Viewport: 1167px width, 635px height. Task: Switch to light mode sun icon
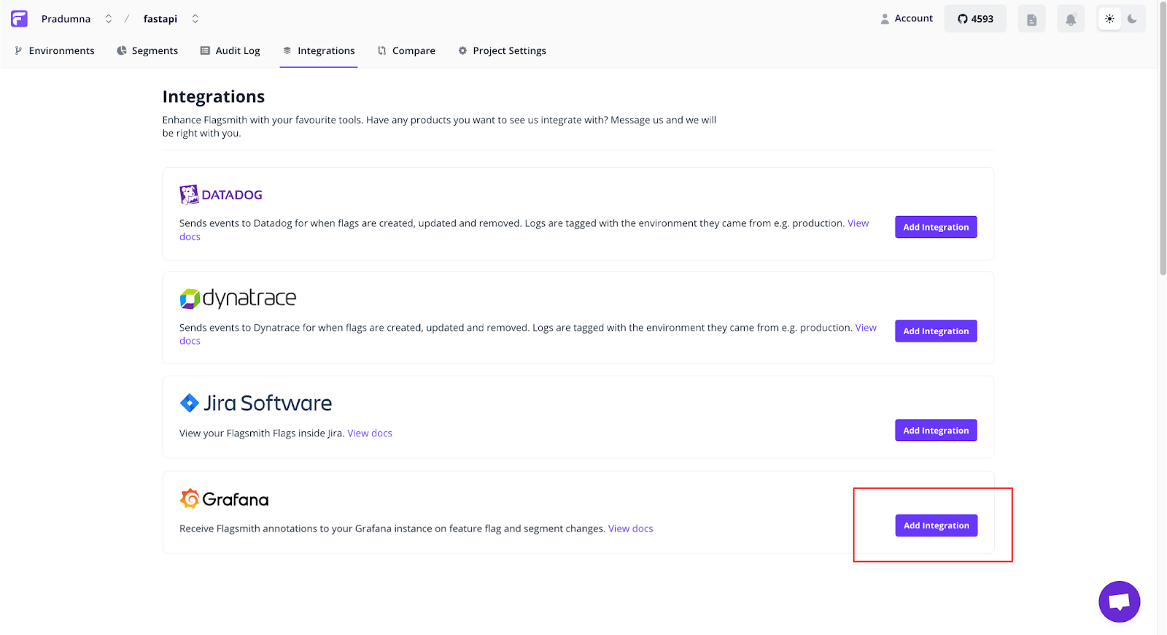click(1109, 19)
